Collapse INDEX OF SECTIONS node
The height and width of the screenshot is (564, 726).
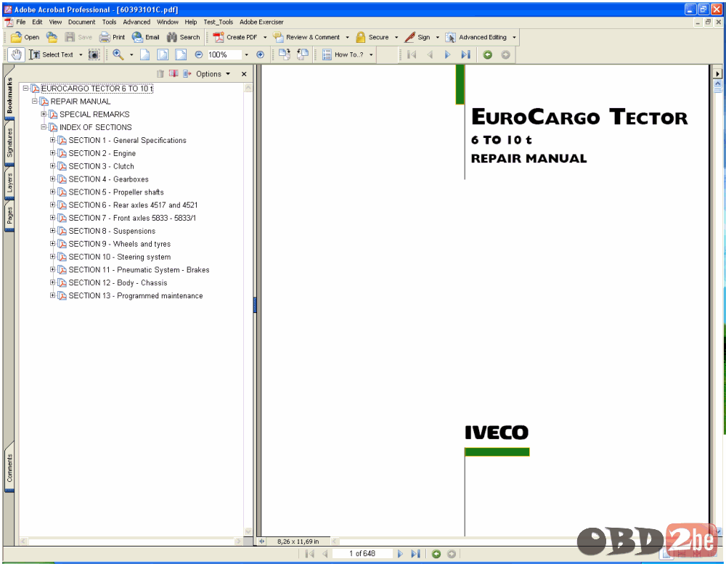(x=44, y=127)
